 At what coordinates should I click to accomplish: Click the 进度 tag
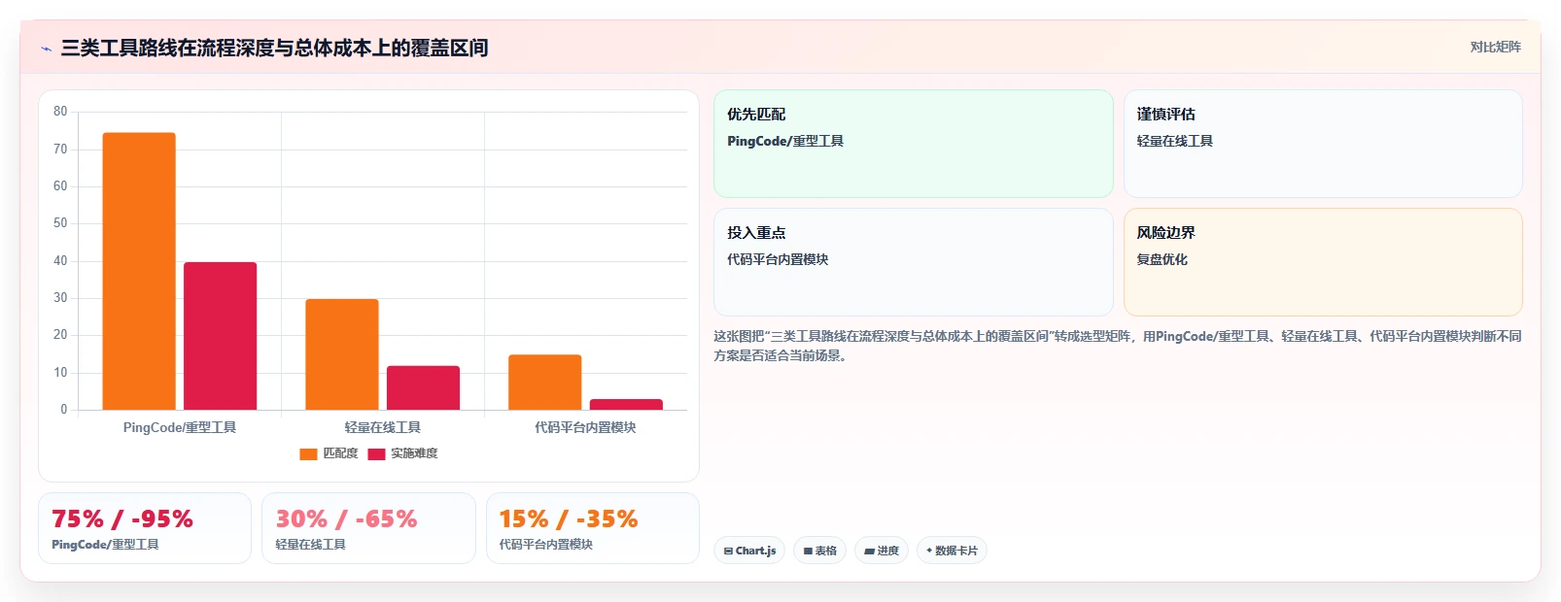pos(882,551)
